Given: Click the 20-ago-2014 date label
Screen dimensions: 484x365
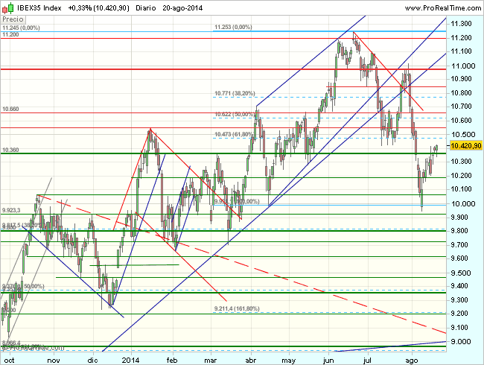Looking at the screenshot, I should coord(182,8).
